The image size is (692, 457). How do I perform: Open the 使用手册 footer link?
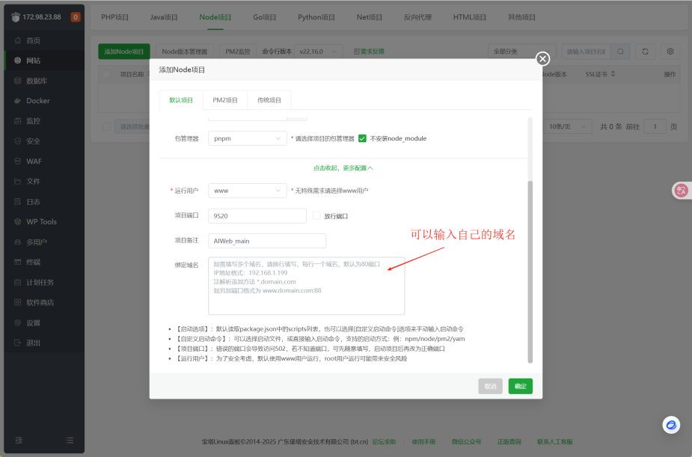pos(423,441)
